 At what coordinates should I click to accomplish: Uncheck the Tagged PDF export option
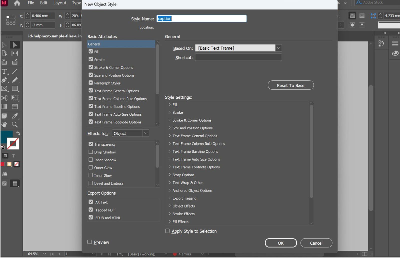(91, 210)
